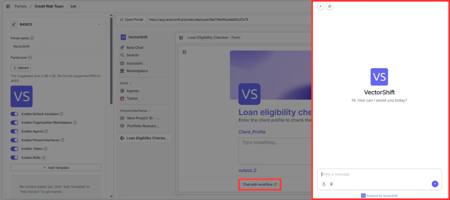Screen dimensions: 450x200
Task: Click the Portal icon info icon
Action: (x=30, y=57)
